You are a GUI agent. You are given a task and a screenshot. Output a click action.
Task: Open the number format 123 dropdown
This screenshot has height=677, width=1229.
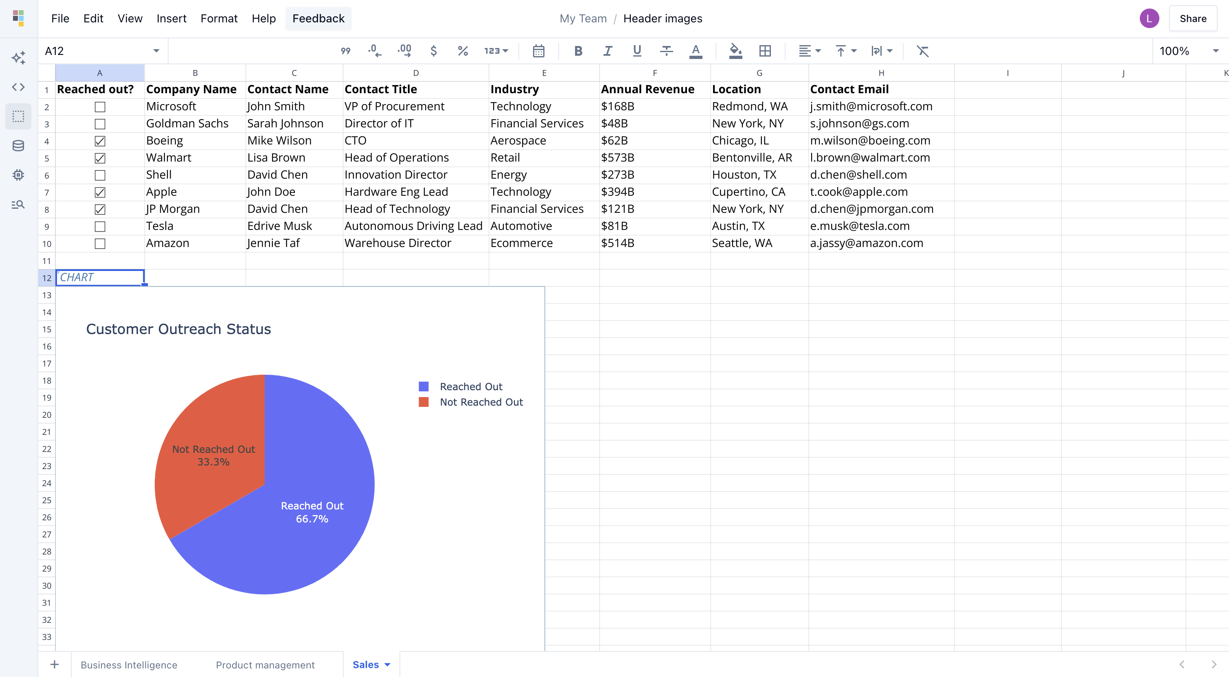(x=495, y=50)
